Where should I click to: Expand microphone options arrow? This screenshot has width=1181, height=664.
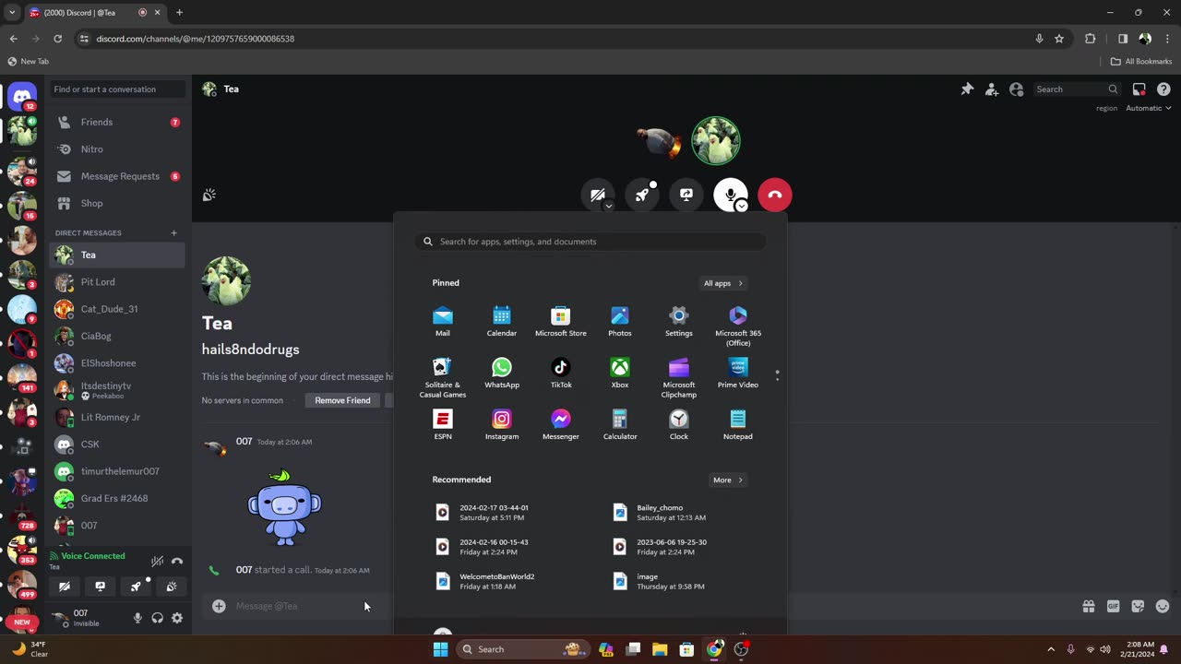coord(741,207)
